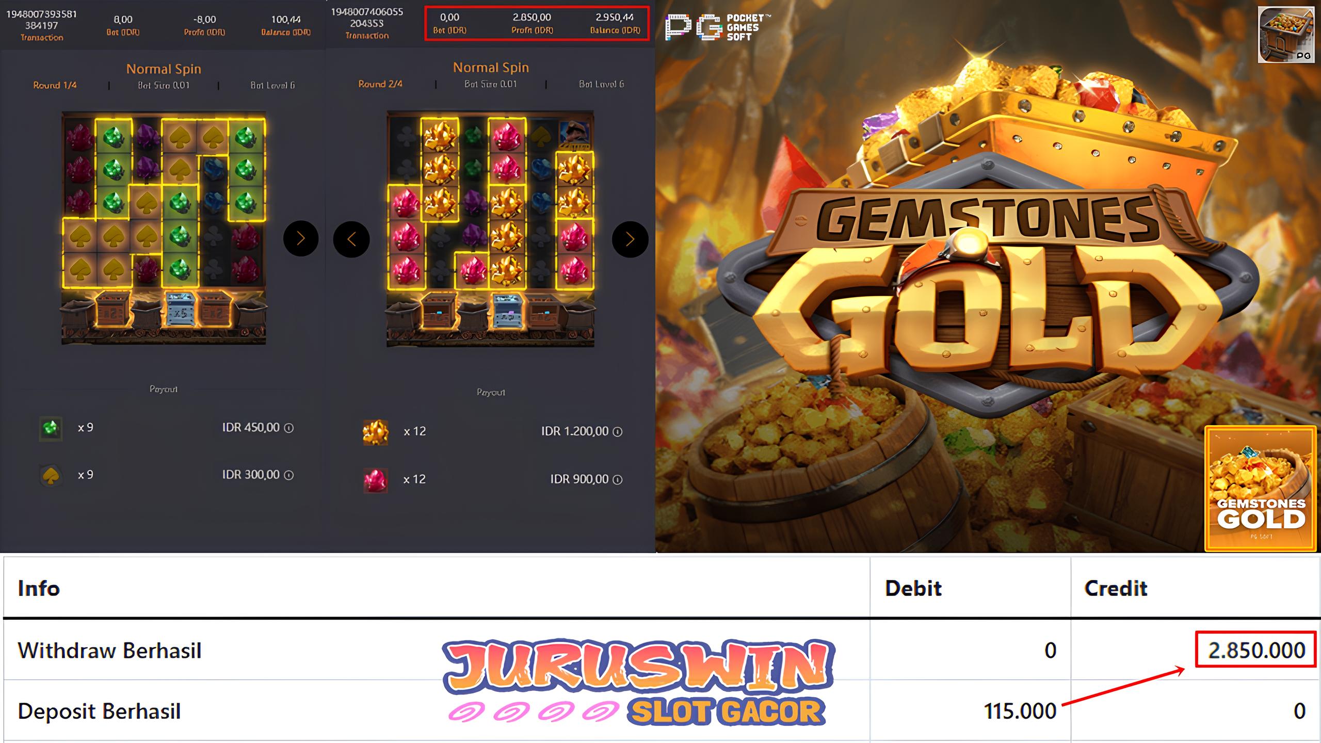Select the Round 1/4 label

pyautogui.click(x=55, y=85)
